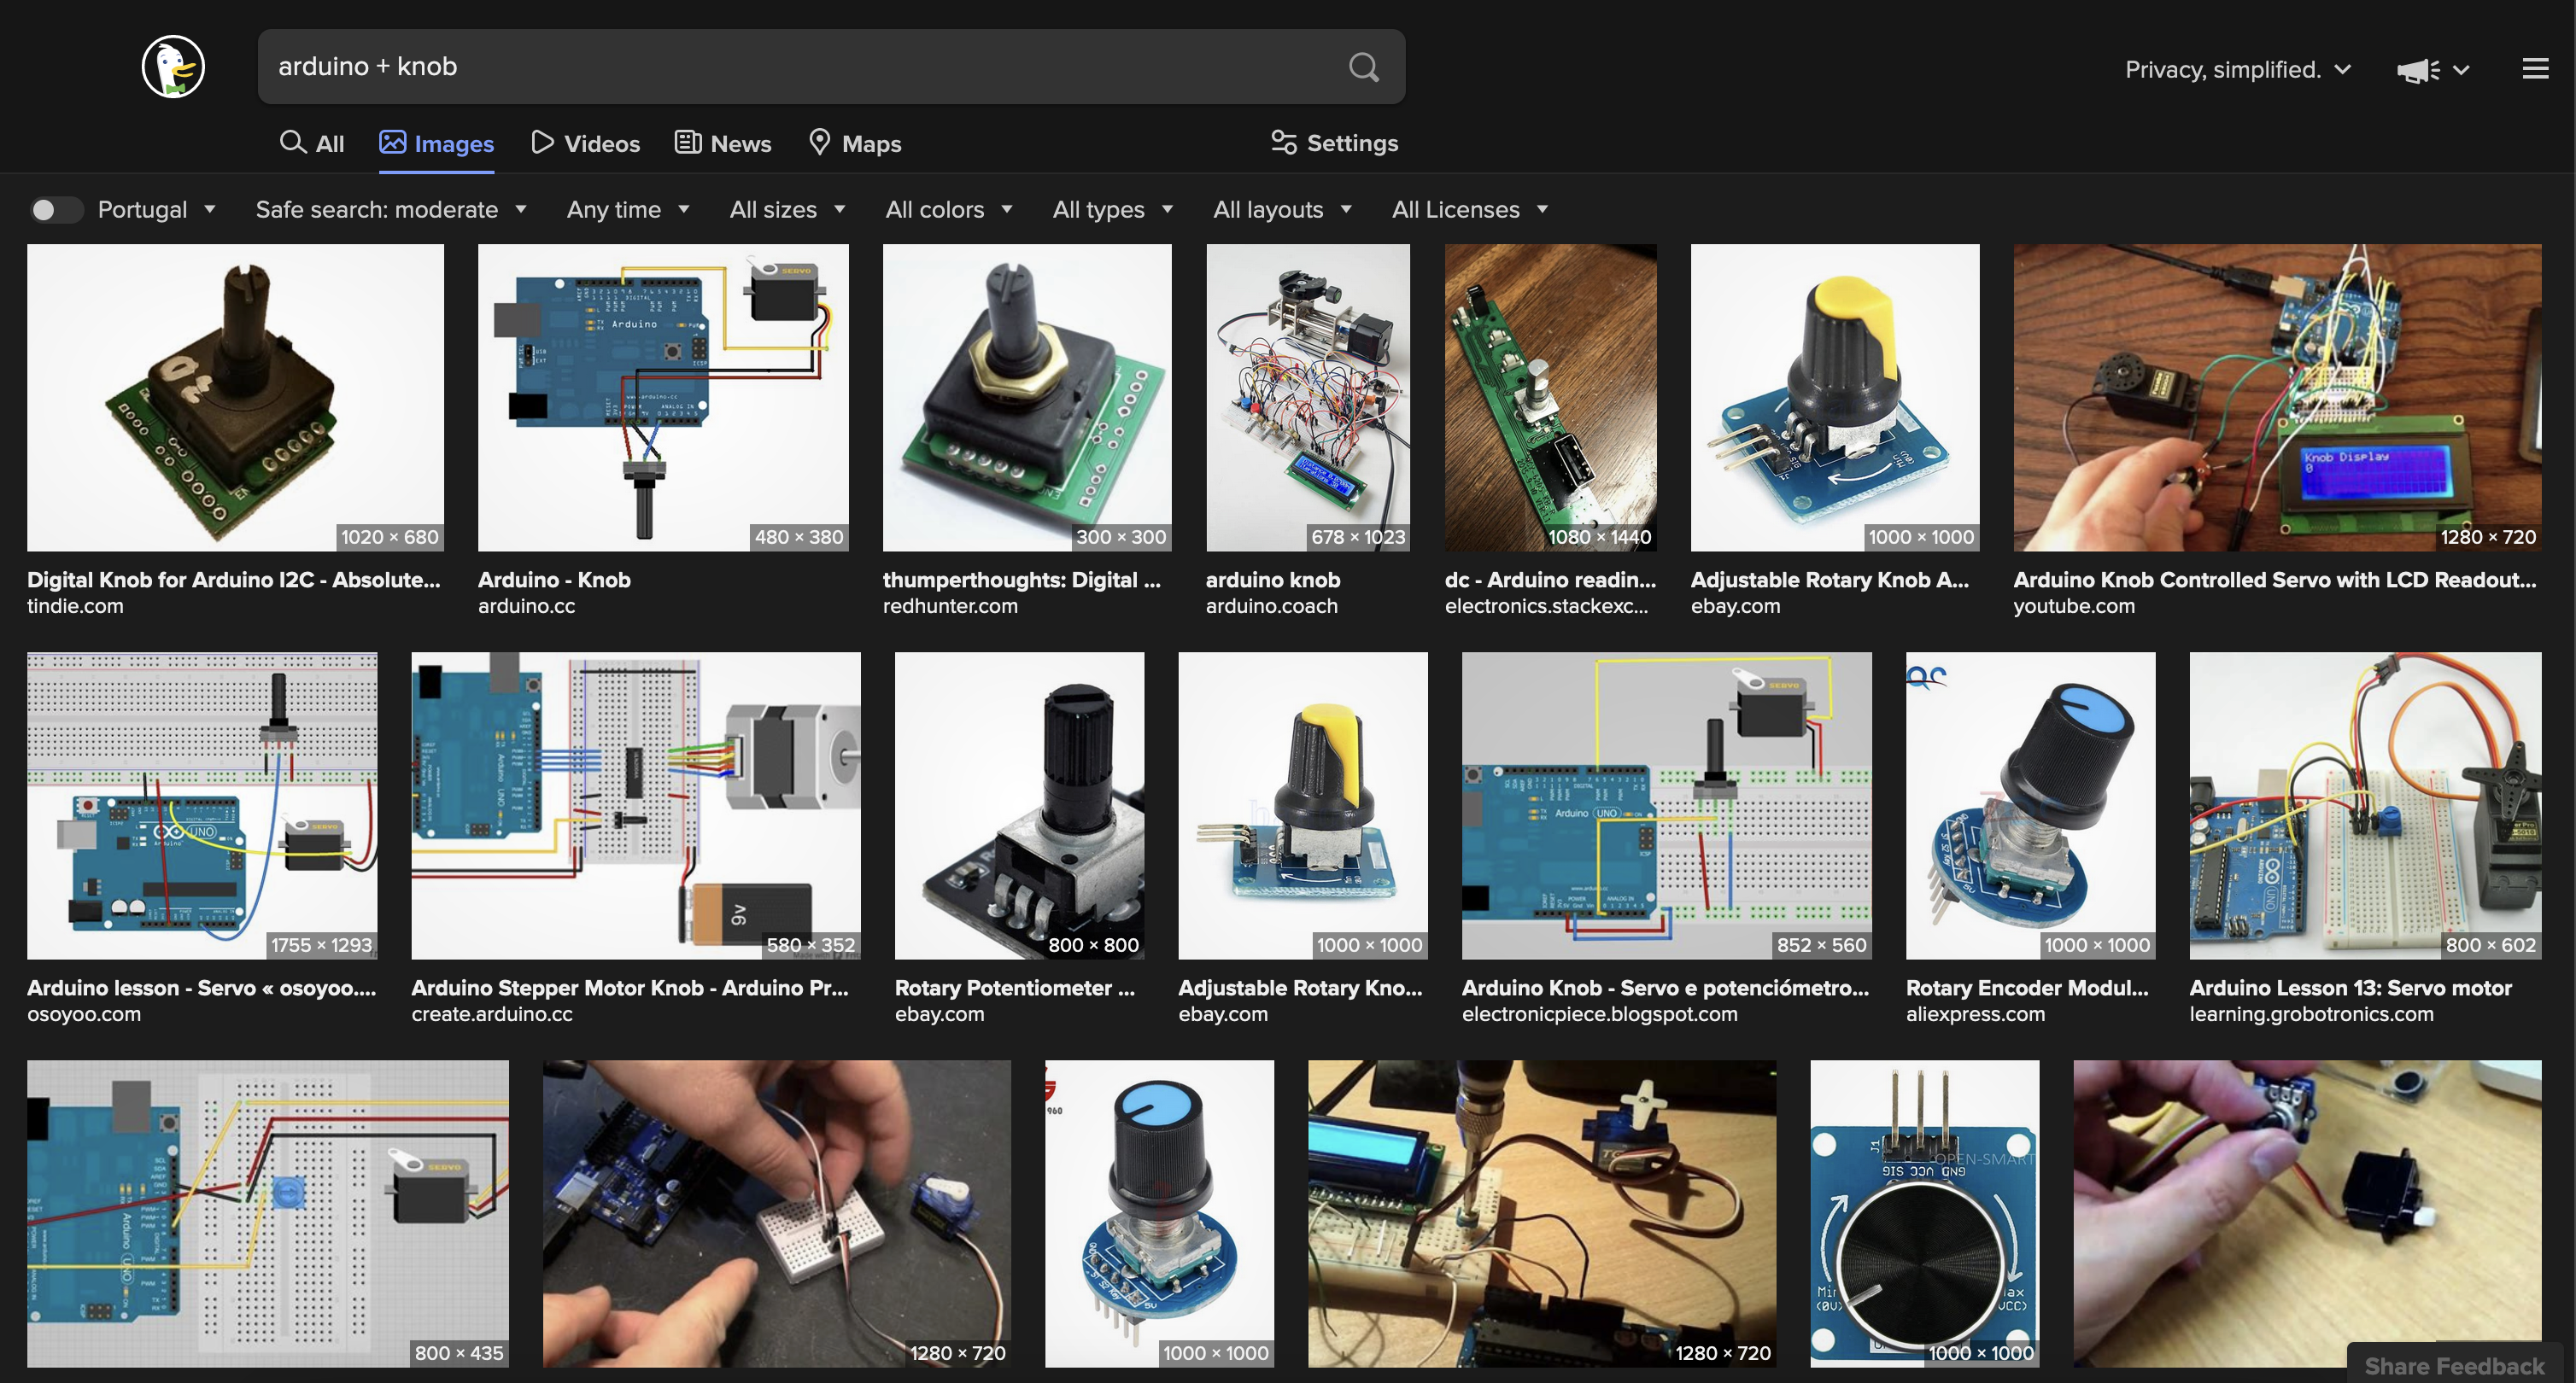
Task: Click the create.arduino.cc source link
Action: pos(492,1014)
